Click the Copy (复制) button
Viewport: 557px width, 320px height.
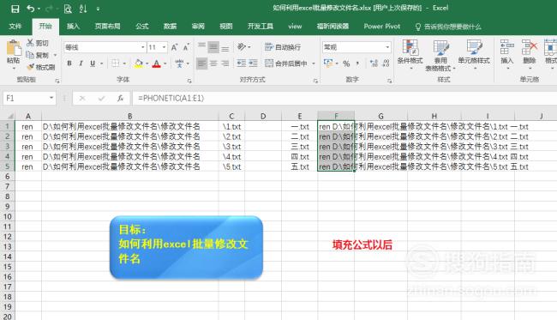[x=38, y=55]
